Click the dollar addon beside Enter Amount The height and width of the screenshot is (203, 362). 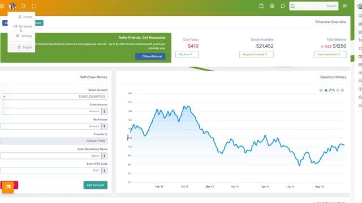pyautogui.click(x=104, y=112)
